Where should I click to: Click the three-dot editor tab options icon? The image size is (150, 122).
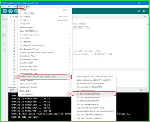pos(145,17)
